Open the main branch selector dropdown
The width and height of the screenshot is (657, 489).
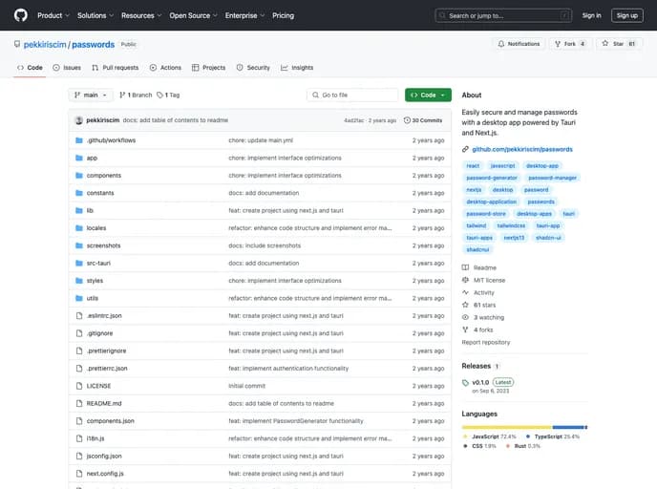click(91, 96)
